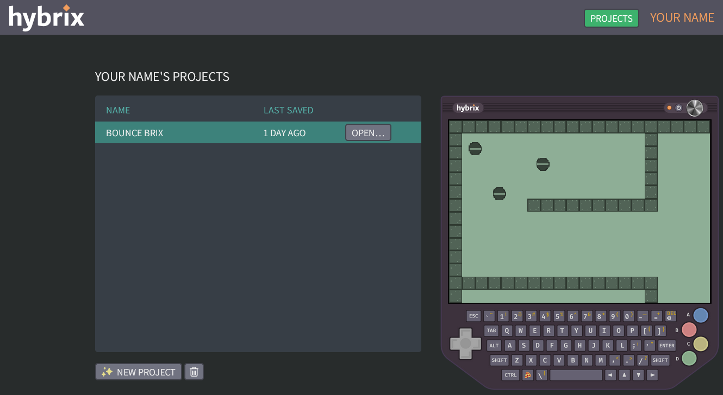This screenshot has width=723, height=395.
Task: Open the YOUR NAME account menu
Action: click(682, 17)
